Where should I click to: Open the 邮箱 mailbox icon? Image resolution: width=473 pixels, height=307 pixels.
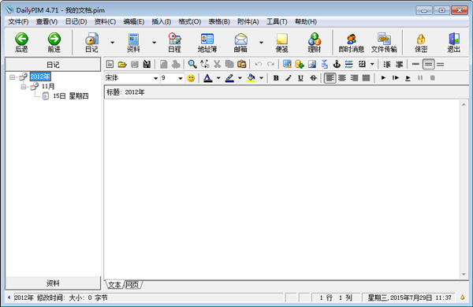[x=240, y=43]
